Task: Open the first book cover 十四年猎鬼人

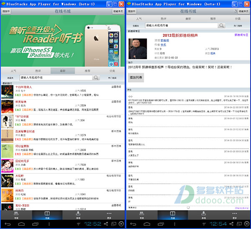Action: [8, 92]
